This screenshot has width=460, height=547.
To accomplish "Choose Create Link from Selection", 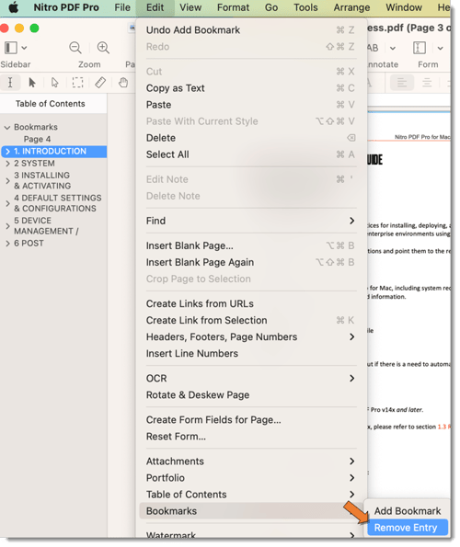I will 250,321.
